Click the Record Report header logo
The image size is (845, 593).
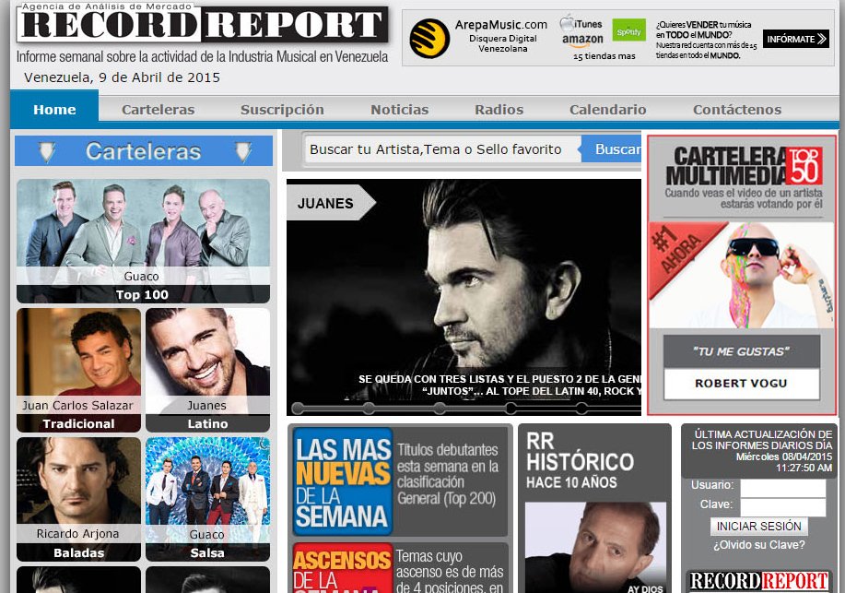point(202,24)
